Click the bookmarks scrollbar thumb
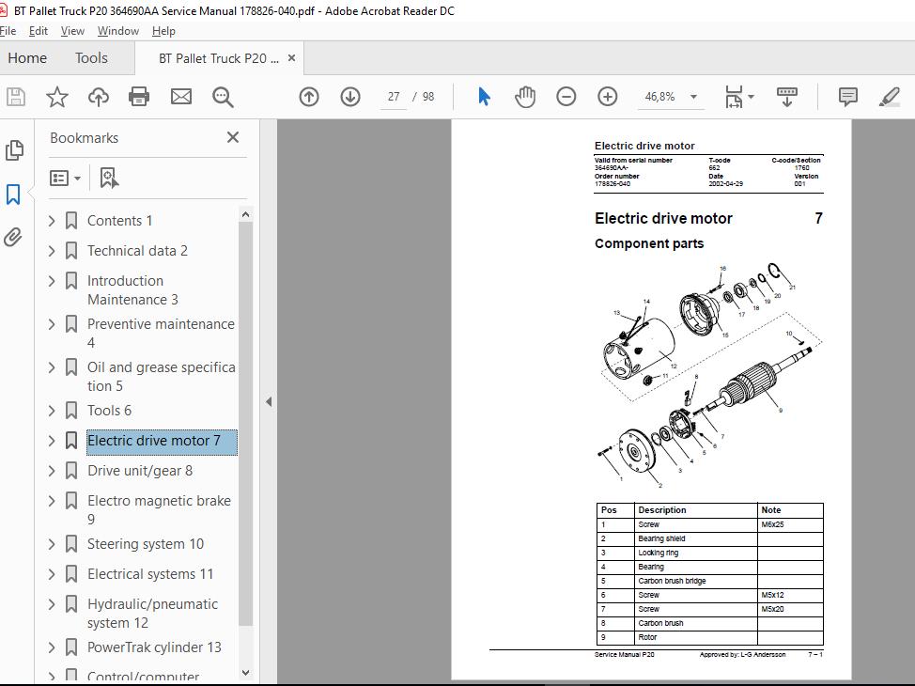This screenshot has width=915, height=686. click(x=246, y=424)
